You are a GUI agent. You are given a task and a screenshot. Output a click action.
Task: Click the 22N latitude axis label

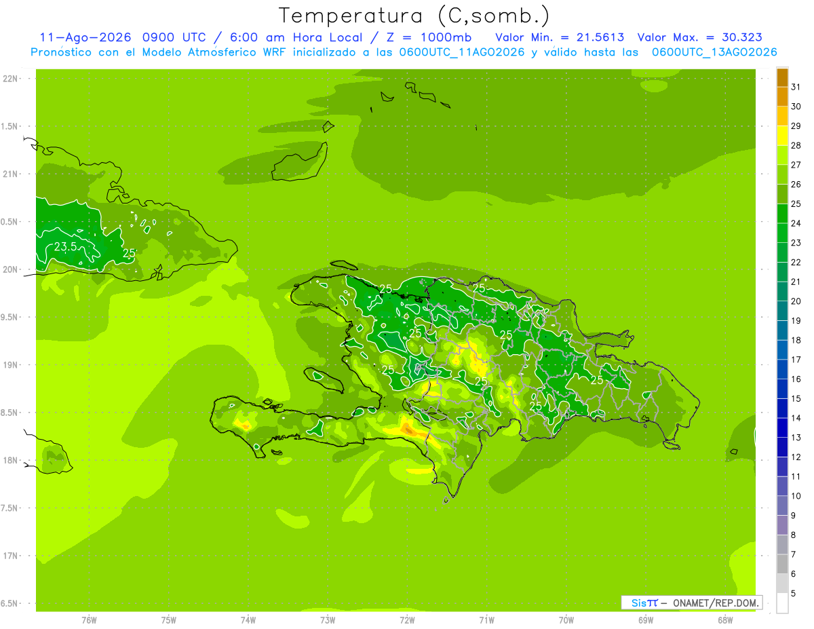pos(9,79)
